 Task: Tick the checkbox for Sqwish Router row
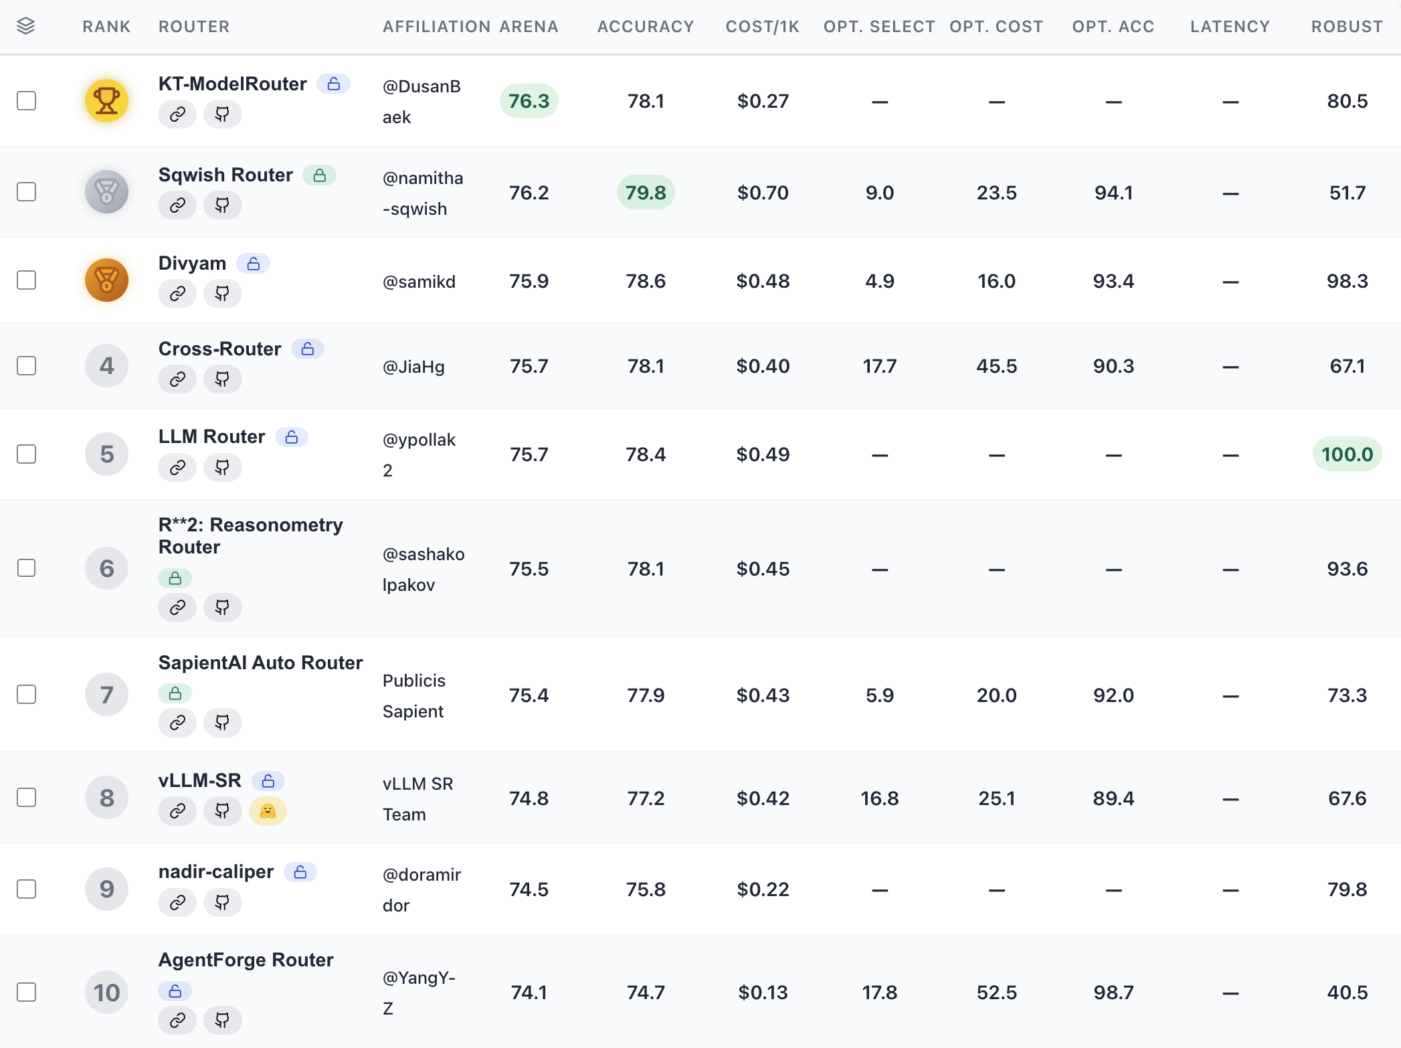click(26, 192)
